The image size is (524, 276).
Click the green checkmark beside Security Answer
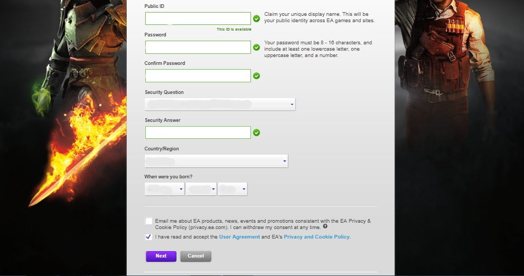(x=256, y=133)
